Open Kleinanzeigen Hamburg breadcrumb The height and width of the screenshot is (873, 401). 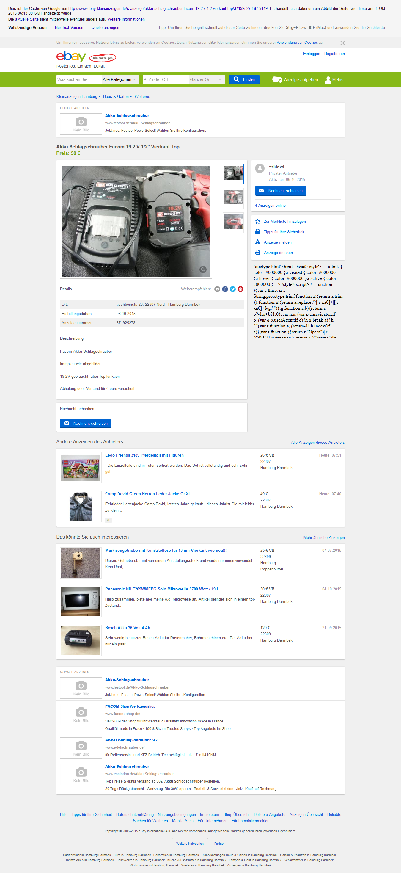[77, 97]
